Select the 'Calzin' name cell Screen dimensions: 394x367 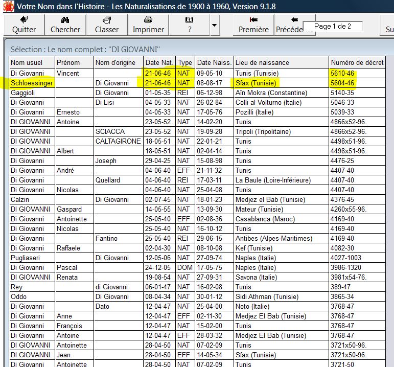(x=32, y=199)
